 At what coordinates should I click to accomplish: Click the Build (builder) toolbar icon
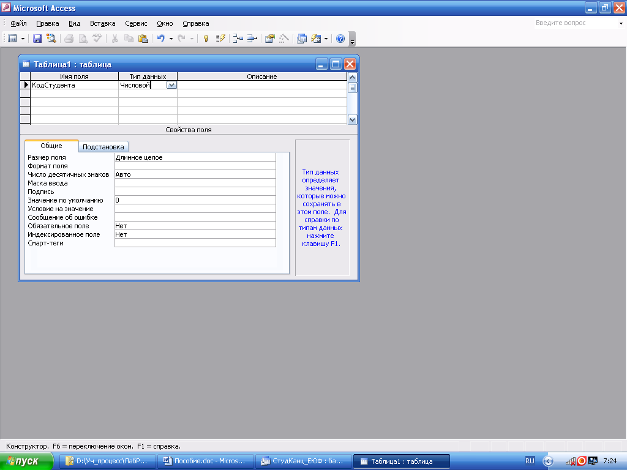284,39
